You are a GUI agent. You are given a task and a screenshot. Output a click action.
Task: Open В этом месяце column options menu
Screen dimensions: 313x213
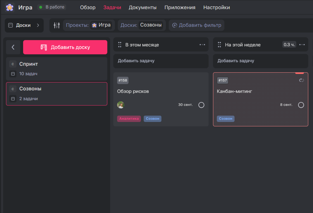point(202,45)
